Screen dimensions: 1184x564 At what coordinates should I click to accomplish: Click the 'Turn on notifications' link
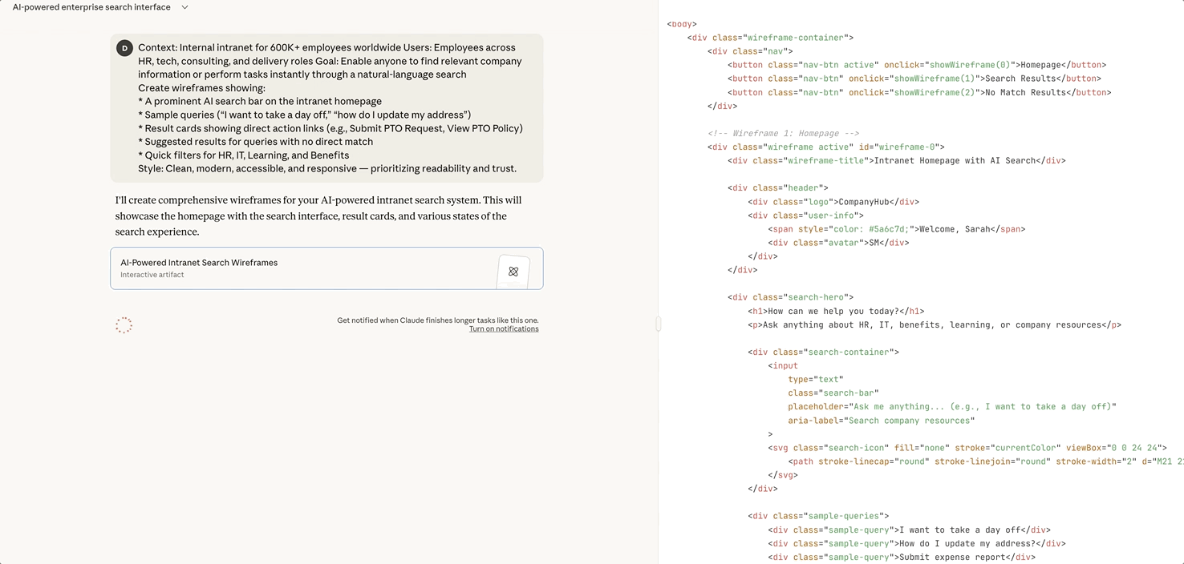(x=504, y=328)
